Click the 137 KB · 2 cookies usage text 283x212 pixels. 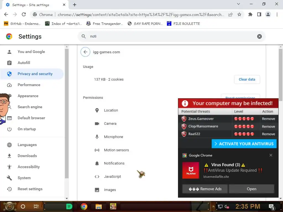click(x=109, y=79)
